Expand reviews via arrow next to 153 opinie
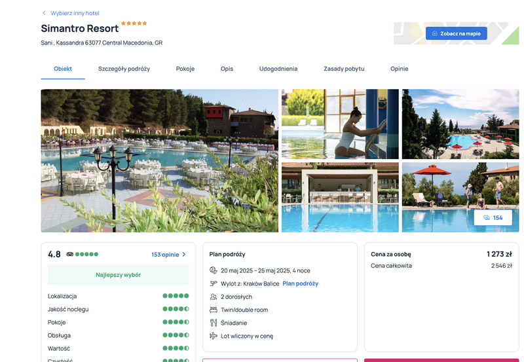The image size is (524, 362). 184,255
